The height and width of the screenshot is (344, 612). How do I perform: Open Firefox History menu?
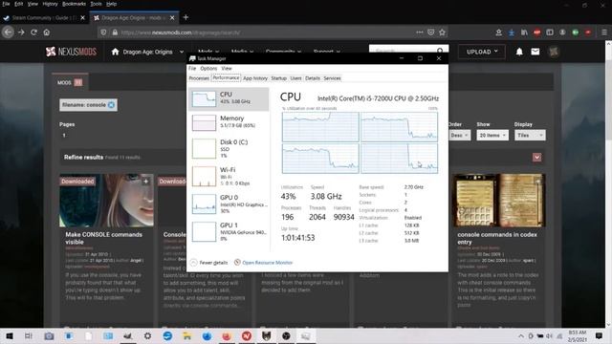click(50, 4)
